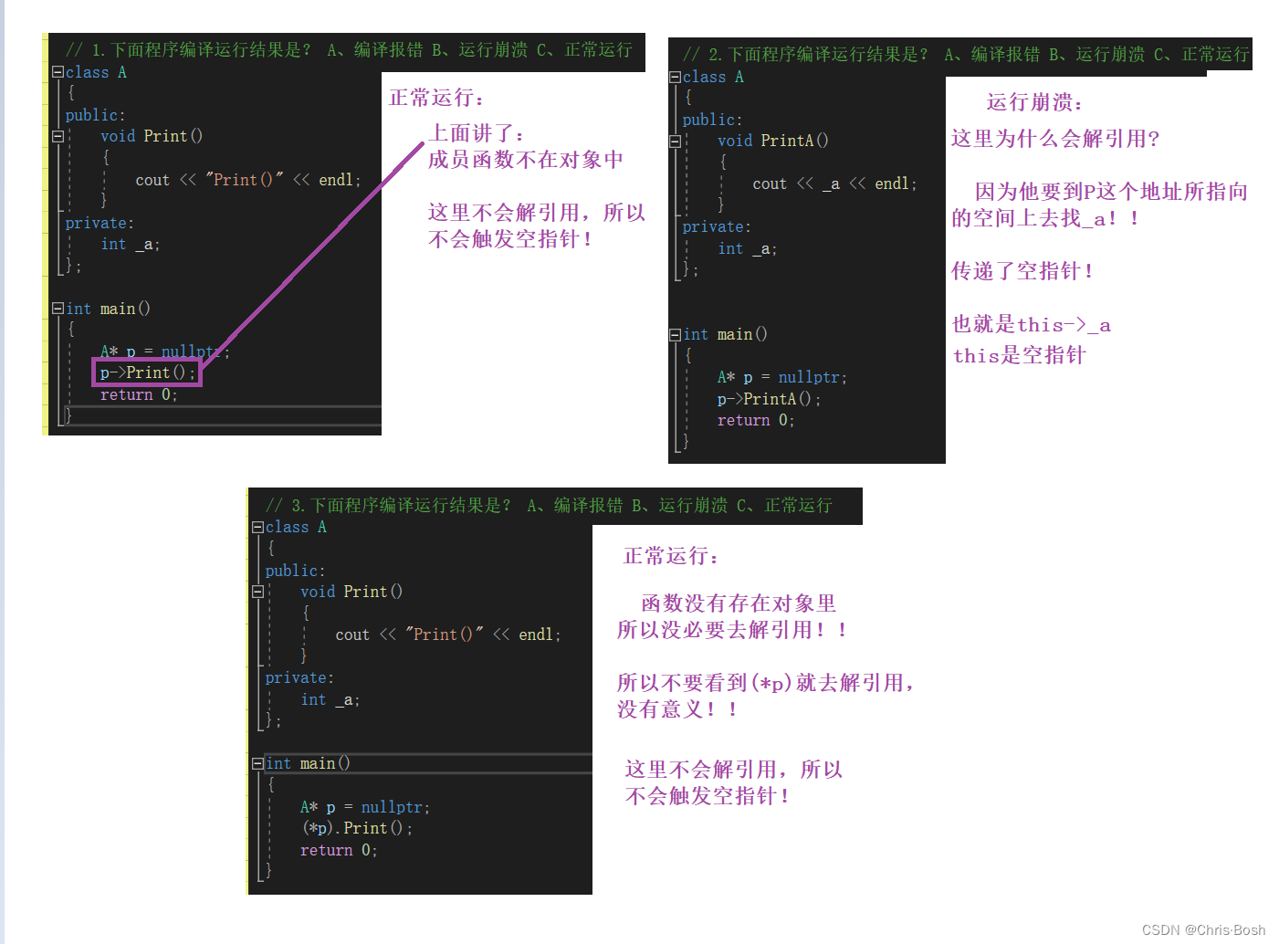The image size is (1279, 944).
Task: Click the comment line starting with "// 1."
Action: click(349, 49)
